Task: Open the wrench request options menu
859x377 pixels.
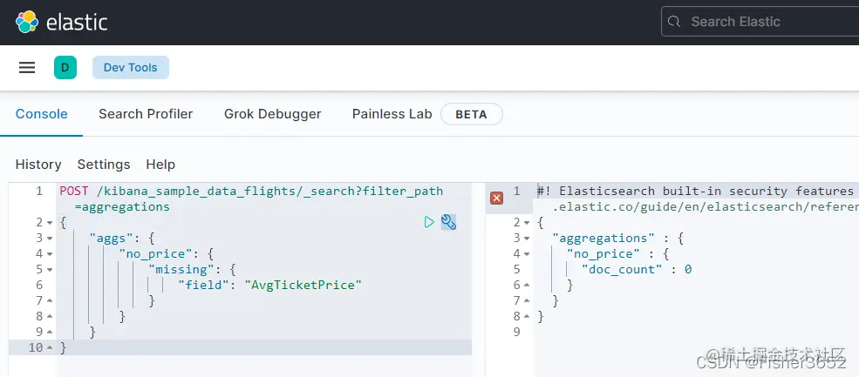Action: 448,222
